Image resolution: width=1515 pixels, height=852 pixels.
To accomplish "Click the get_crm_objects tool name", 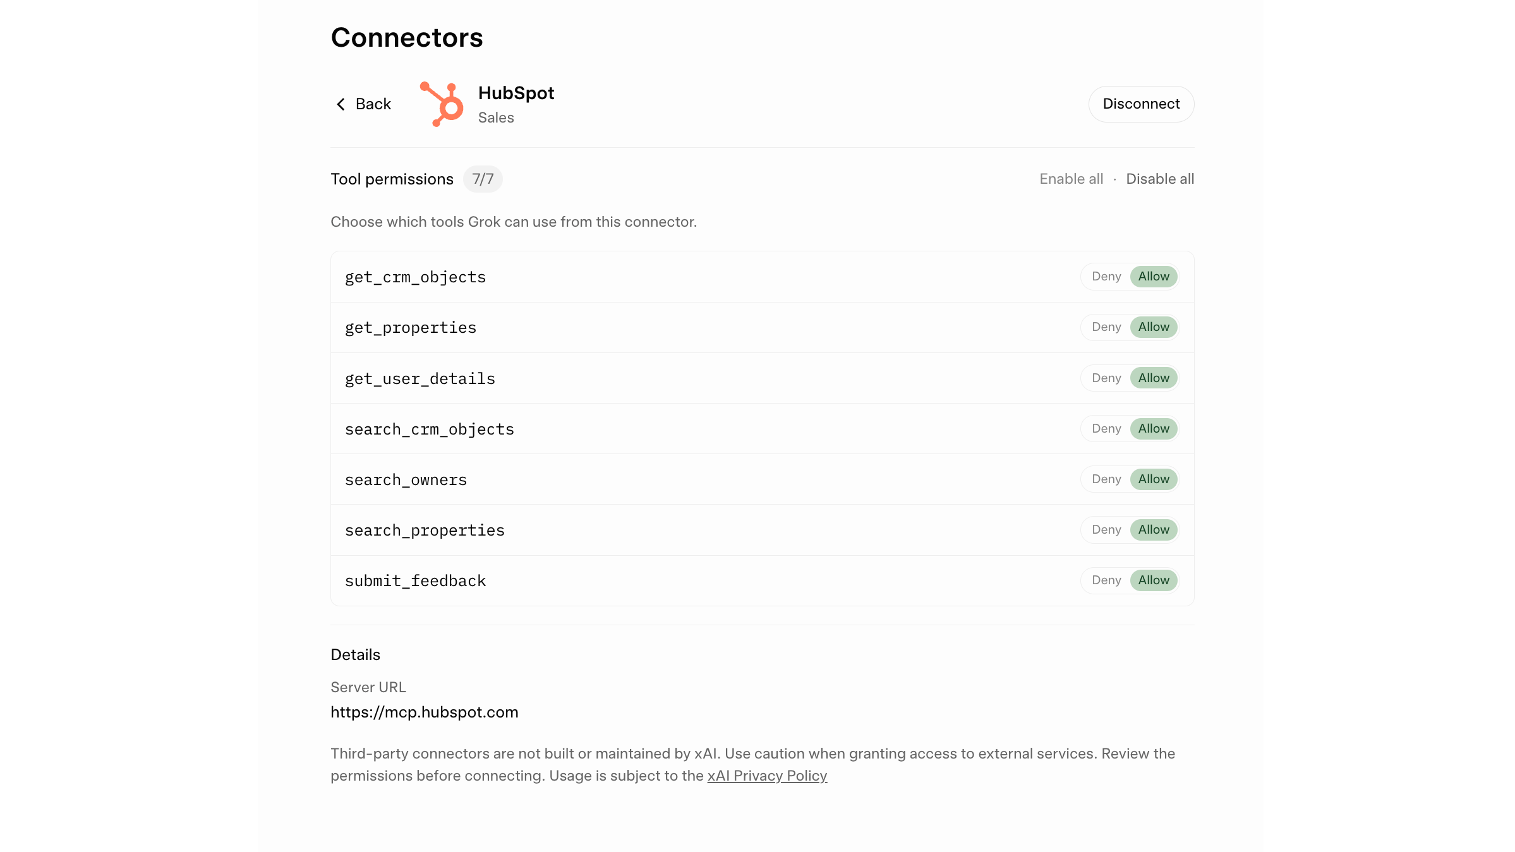I will 415,277.
